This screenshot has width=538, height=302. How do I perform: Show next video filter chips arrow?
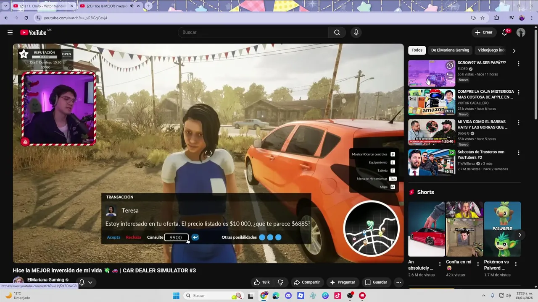(514, 50)
